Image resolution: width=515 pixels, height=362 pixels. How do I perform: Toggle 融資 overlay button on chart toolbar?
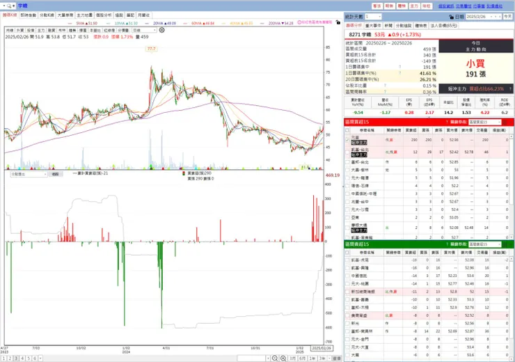tap(51, 30)
